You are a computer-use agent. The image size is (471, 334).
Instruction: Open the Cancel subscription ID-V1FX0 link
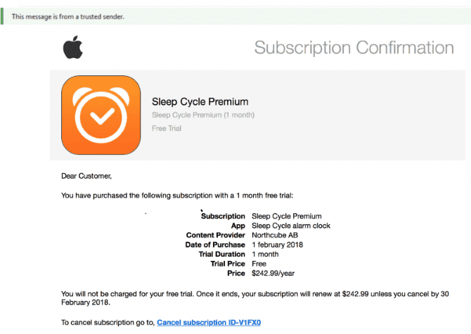(x=209, y=322)
